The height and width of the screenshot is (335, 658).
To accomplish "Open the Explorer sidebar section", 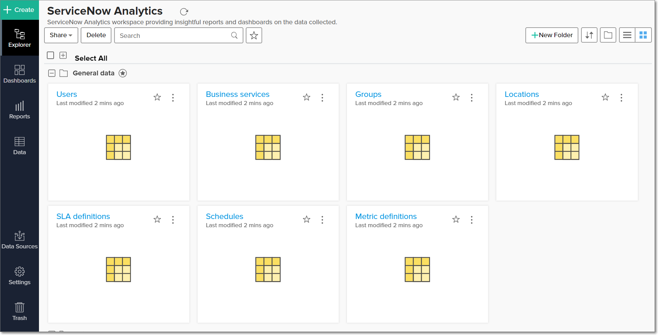I will click(x=19, y=38).
